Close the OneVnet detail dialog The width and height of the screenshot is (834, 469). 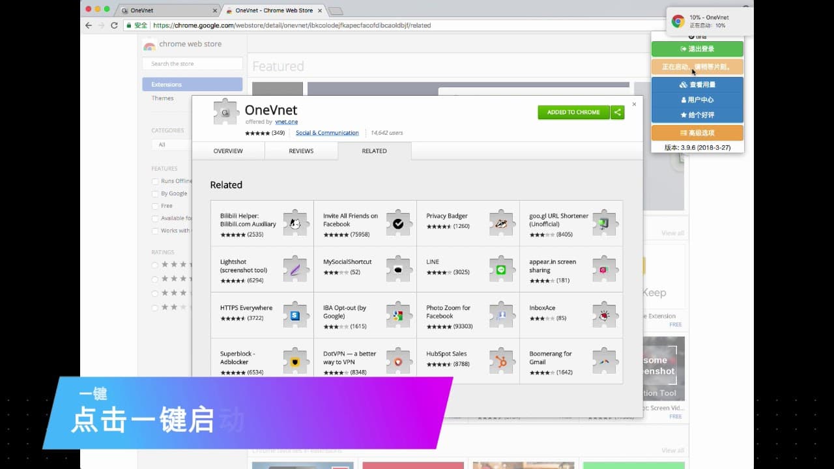click(x=634, y=104)
